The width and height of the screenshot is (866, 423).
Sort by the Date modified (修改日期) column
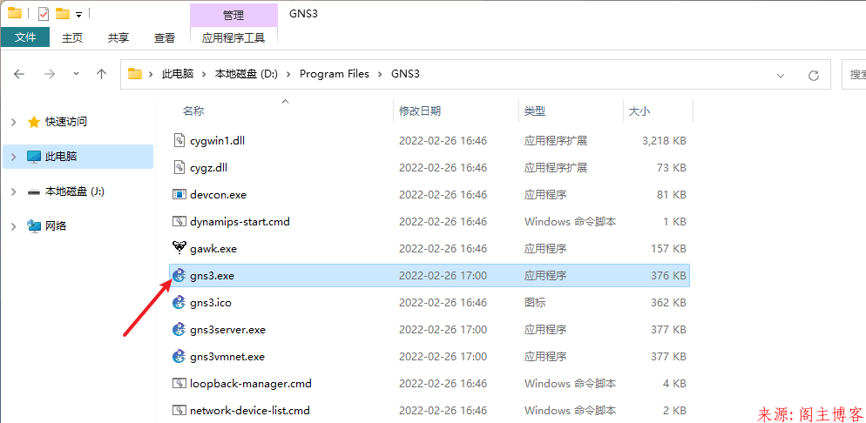420,111
